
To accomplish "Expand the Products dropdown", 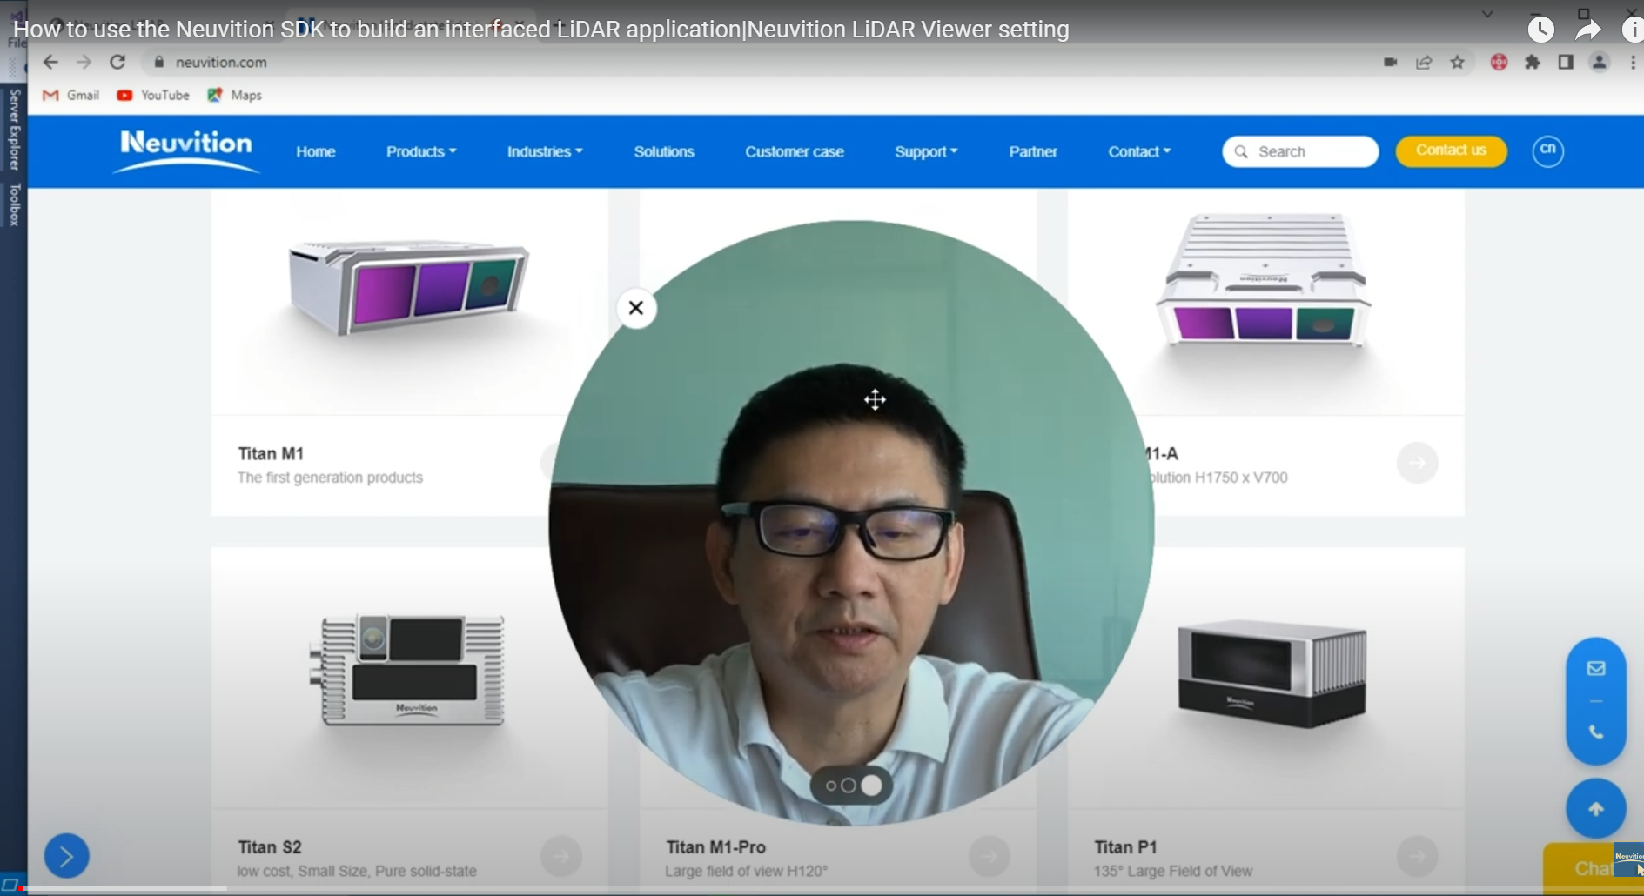I will 420,150.
